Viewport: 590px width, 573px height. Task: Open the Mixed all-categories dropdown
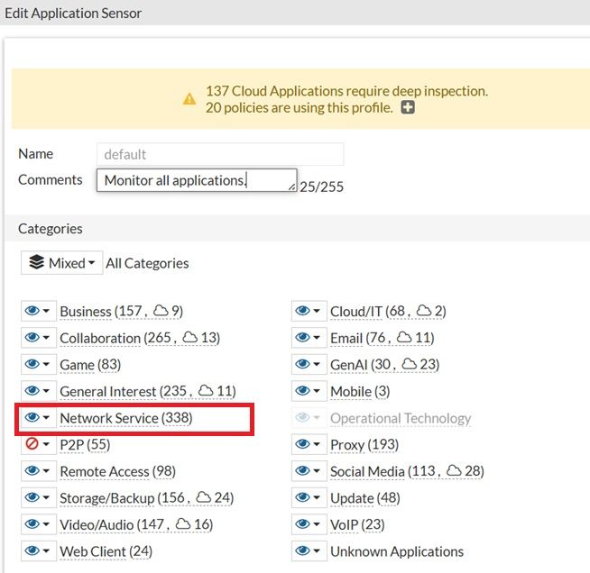coord(61,263)
